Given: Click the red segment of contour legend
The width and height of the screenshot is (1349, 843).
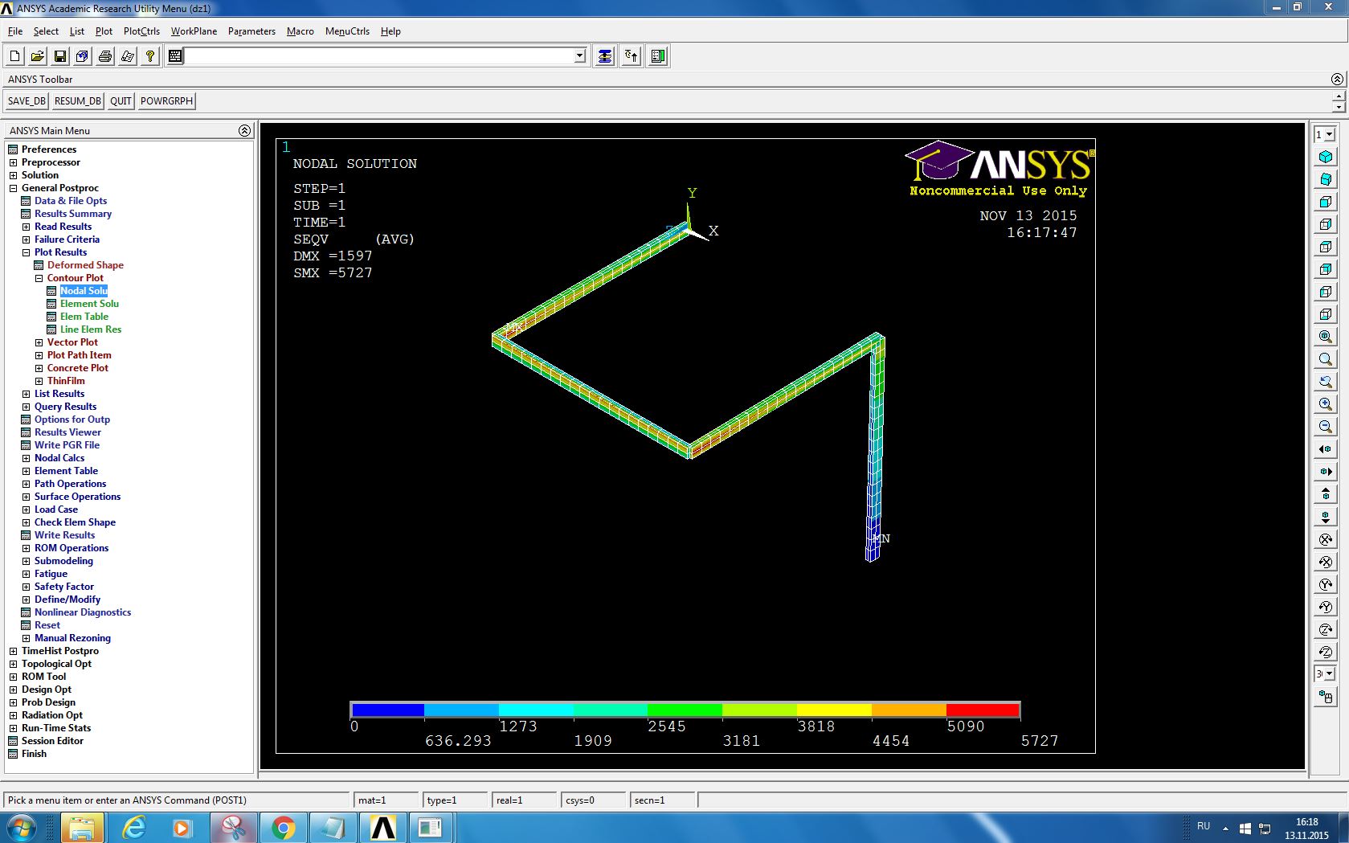Looking at the screenshot, I should tap(983, 710).
